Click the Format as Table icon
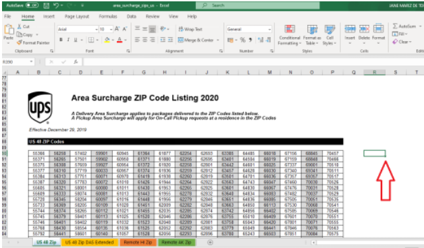Screen dimensions: 424x248 pos(312,29)
